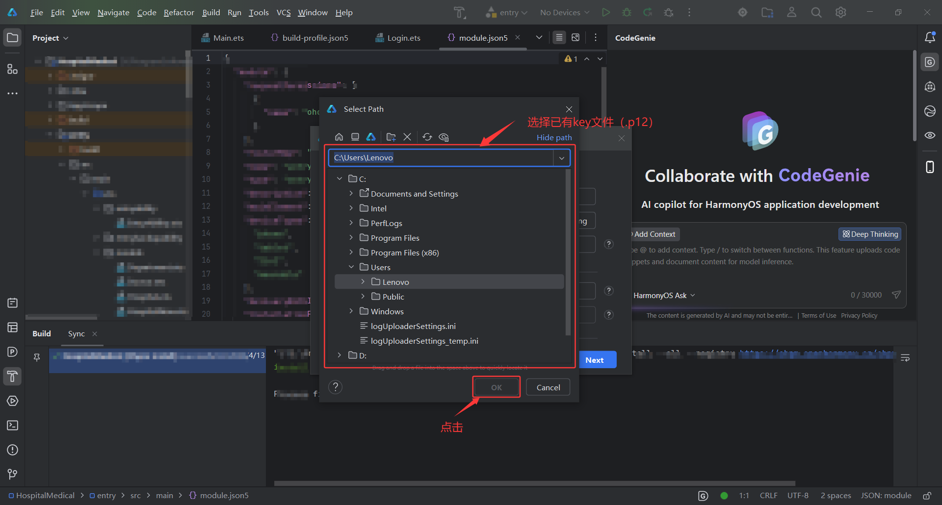942x505 pixels.
Task: Switch to the Login.ets tab
Action: [x=398, y=38]
